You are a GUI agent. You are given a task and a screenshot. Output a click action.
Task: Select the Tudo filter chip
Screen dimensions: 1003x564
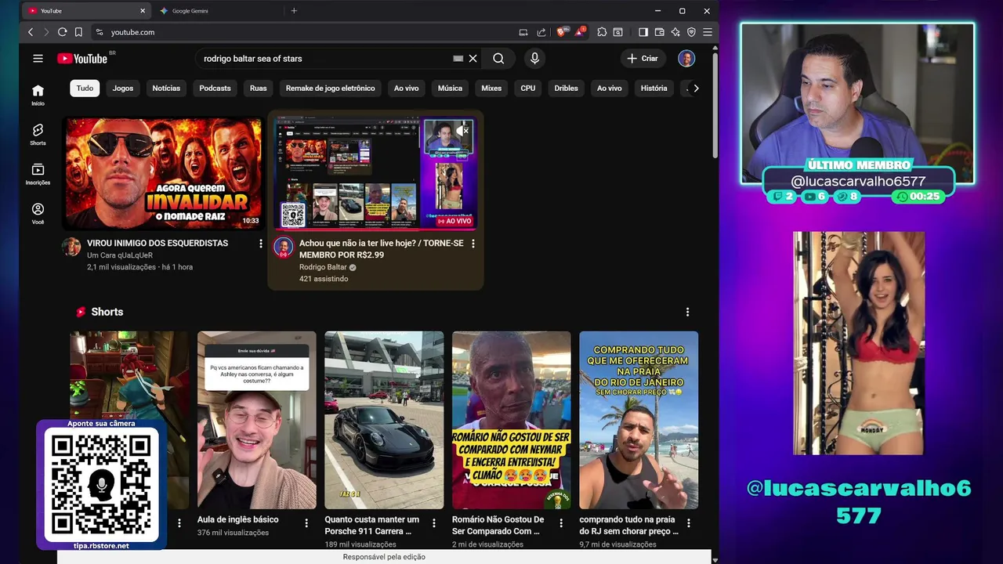(85, 88)
